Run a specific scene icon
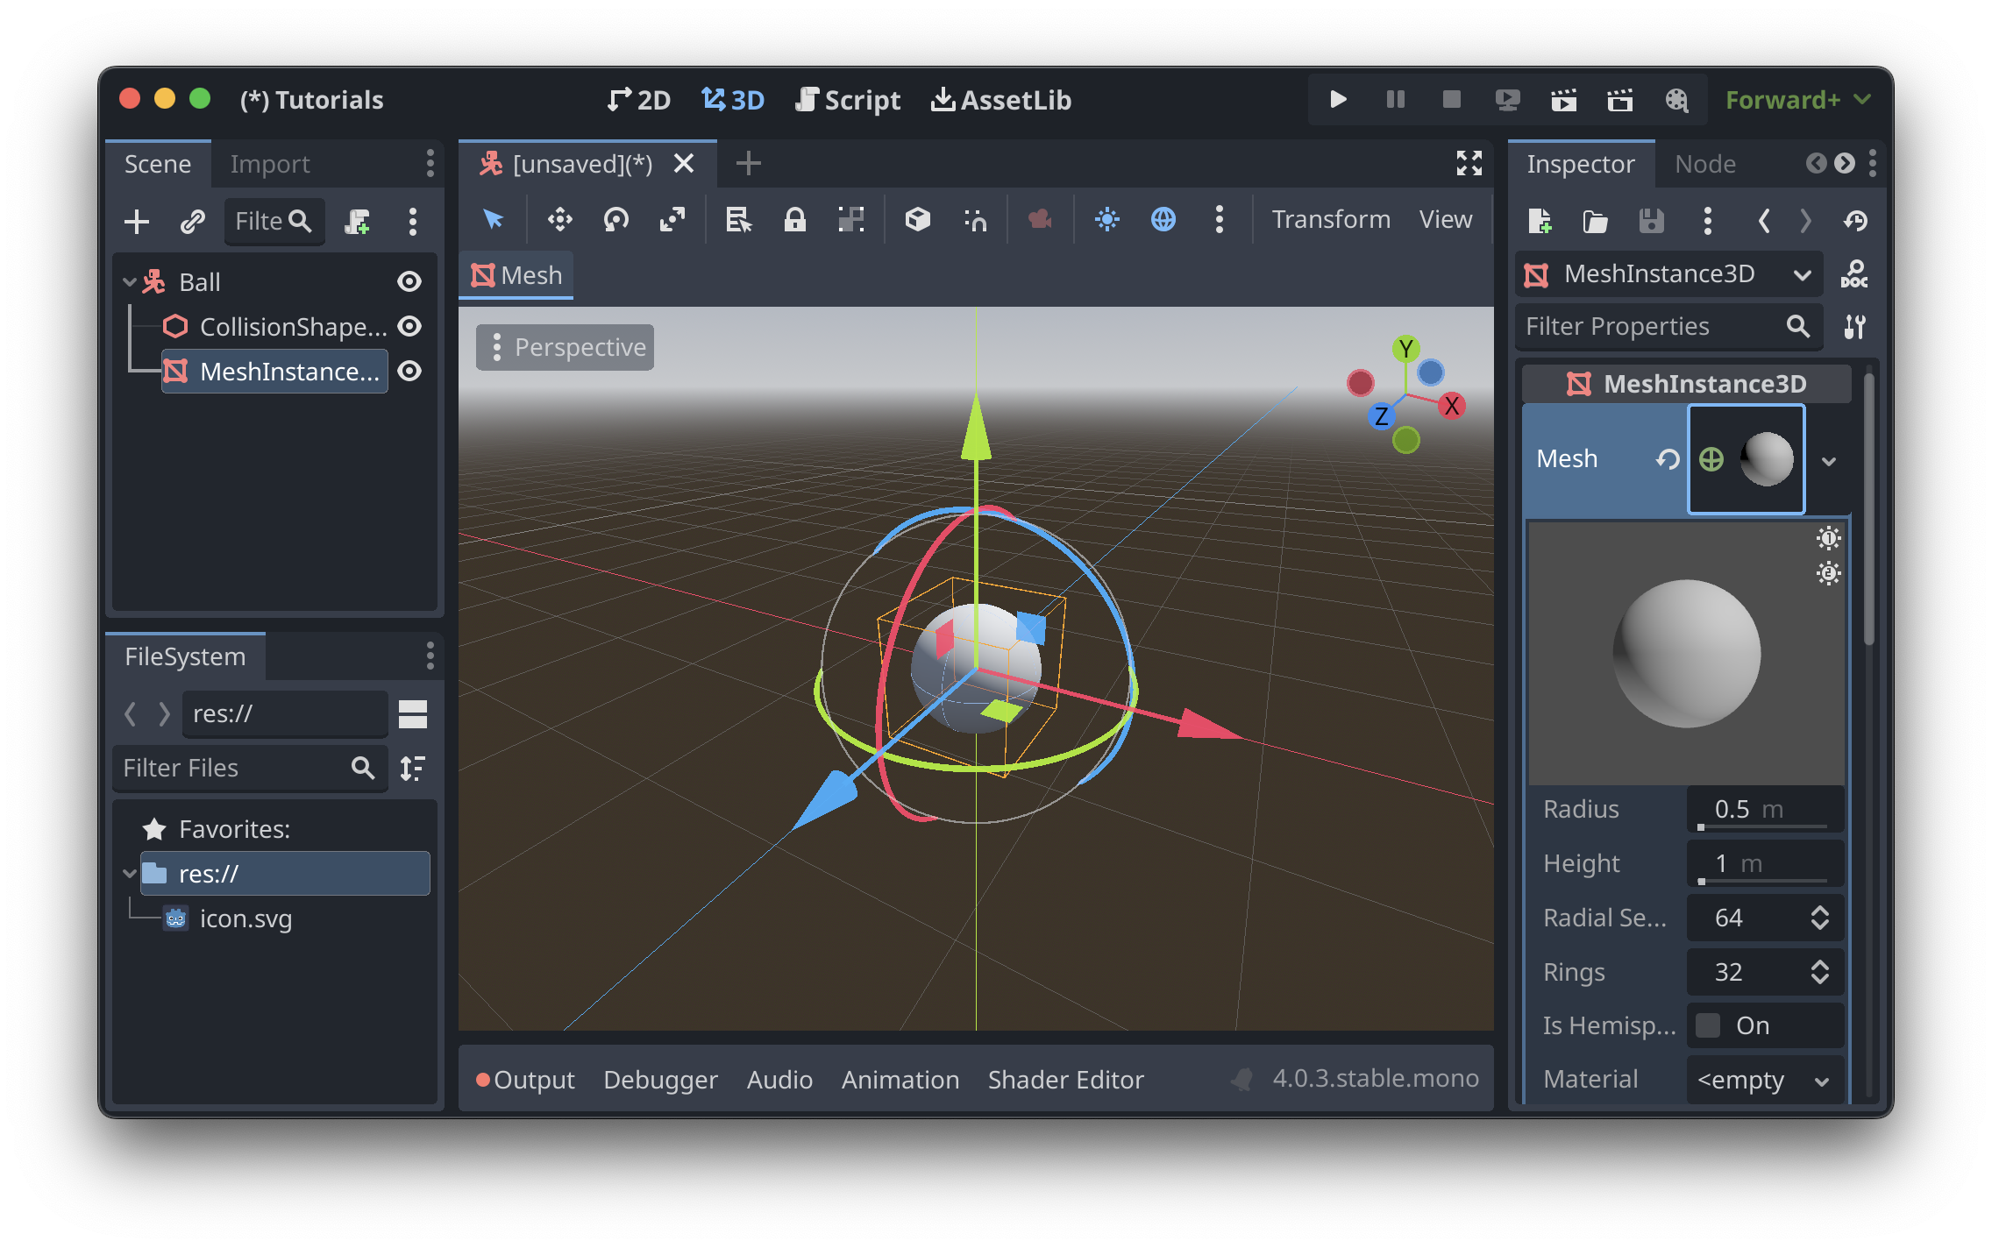Viewport: 1992px width, 1248px height. [1619, 99]
